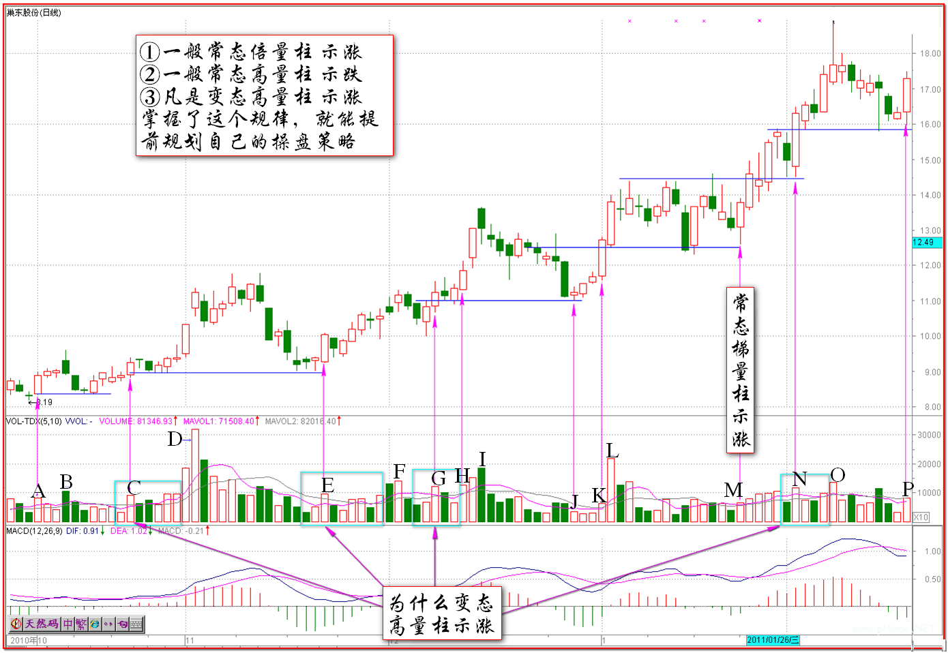948x653 pixels.
Task: Click the Internet Explorer icon in IME bar
Action: pos(95,624)
